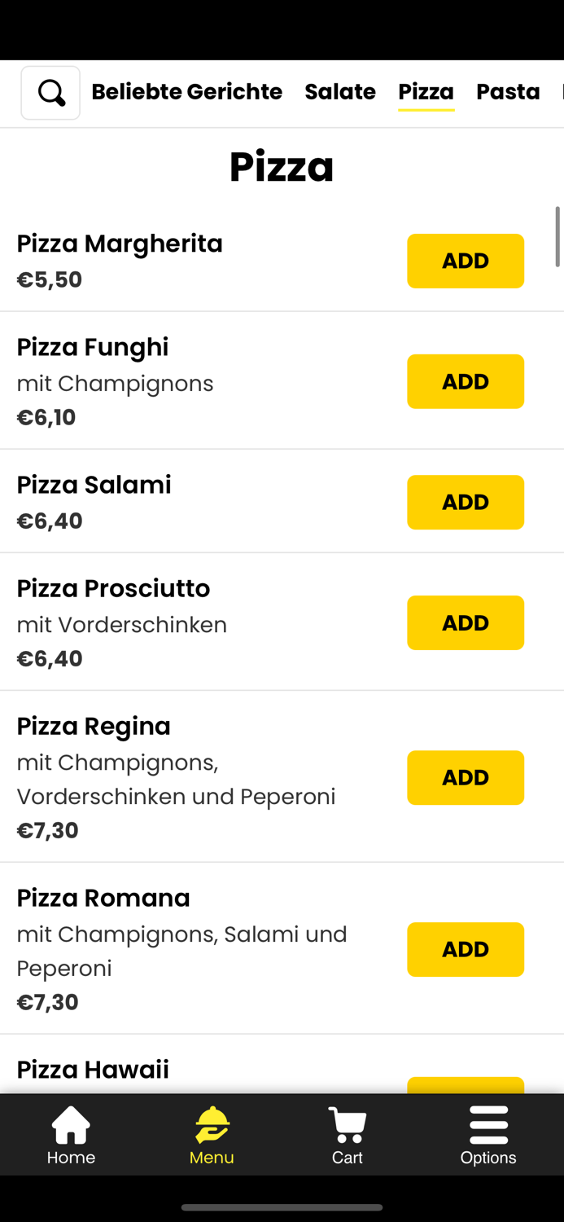Add Pizza Margherita to cart

pos(466,261)
